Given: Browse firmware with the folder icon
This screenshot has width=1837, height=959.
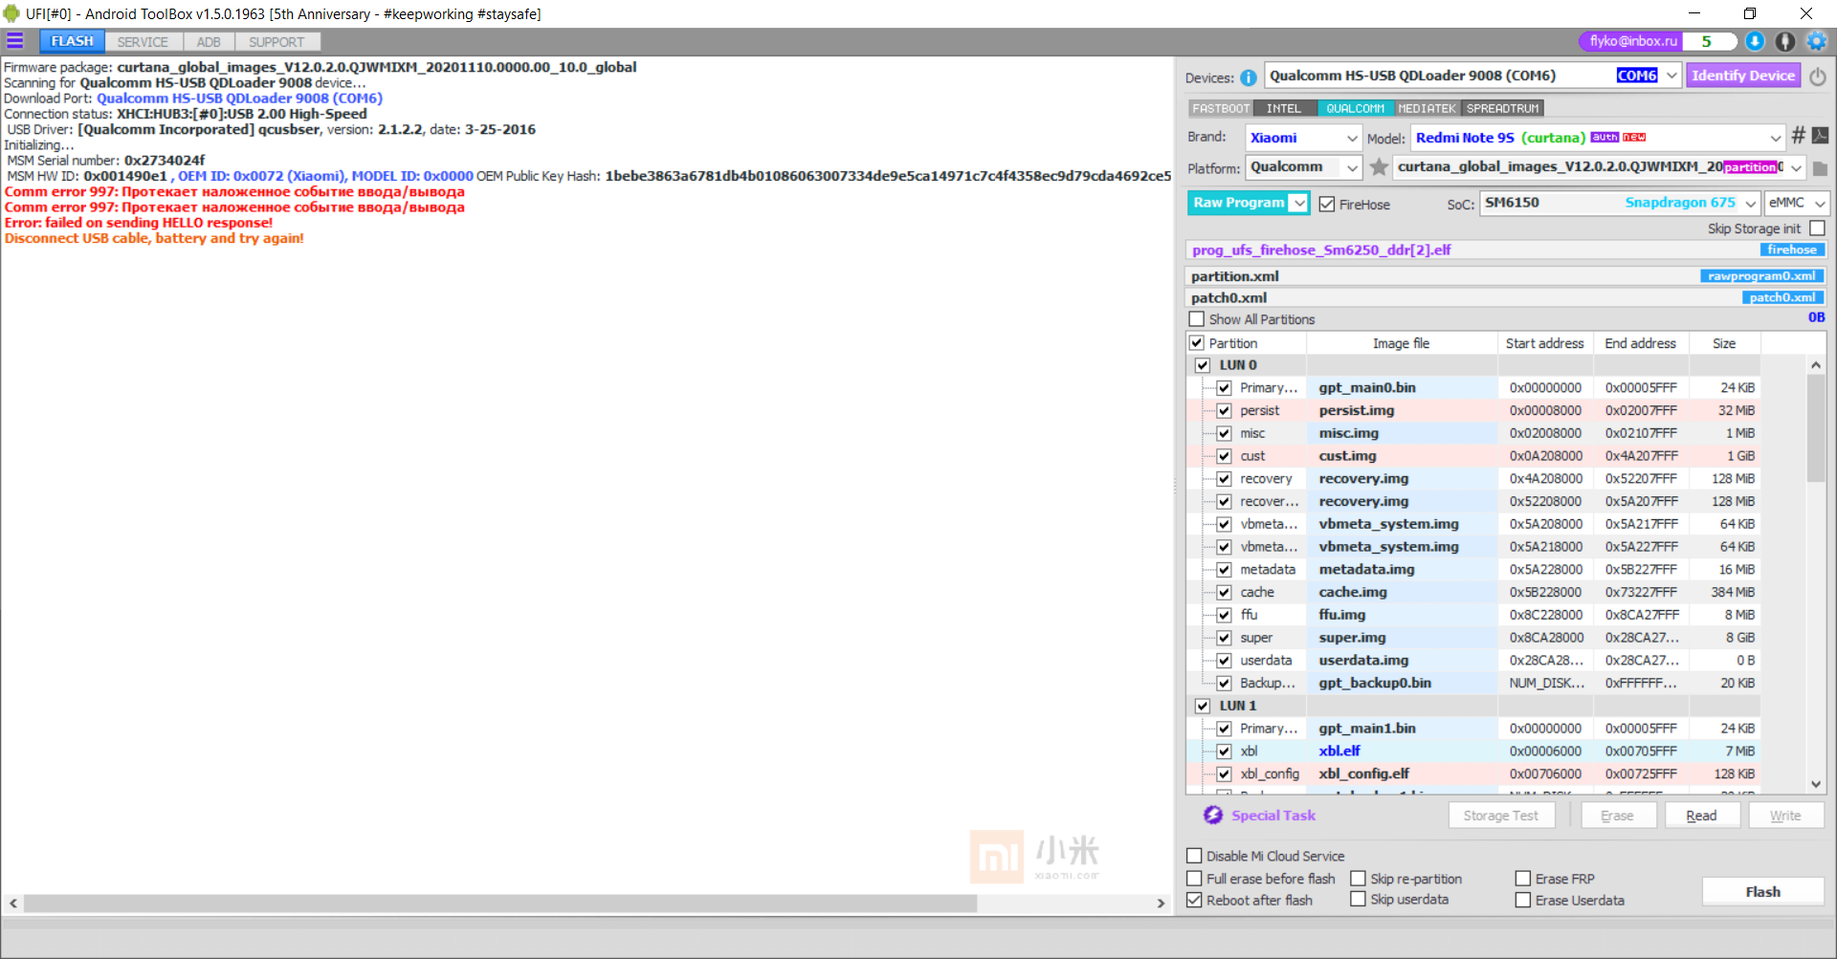Looking at the screenshot, I should point(1820,168).
